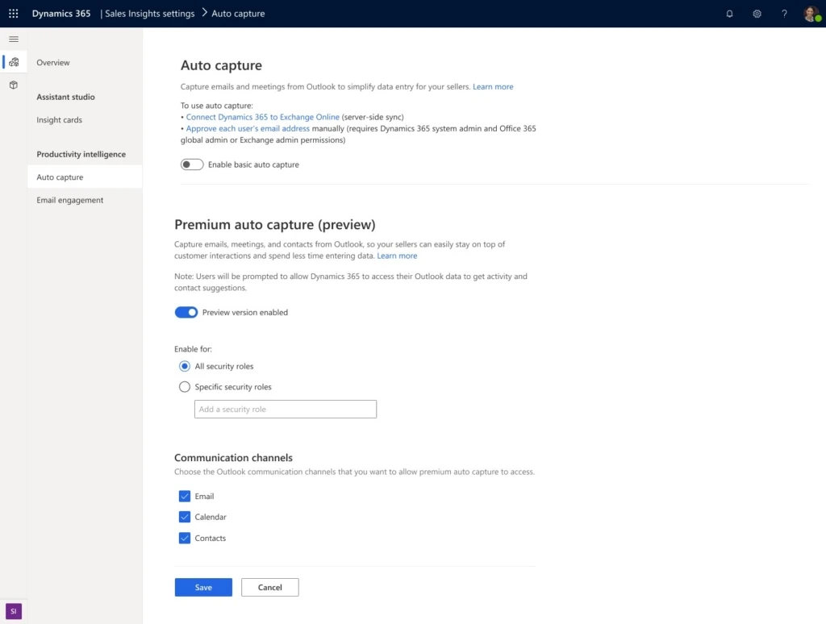Enable basic auto capture

[x=191, y=164]
